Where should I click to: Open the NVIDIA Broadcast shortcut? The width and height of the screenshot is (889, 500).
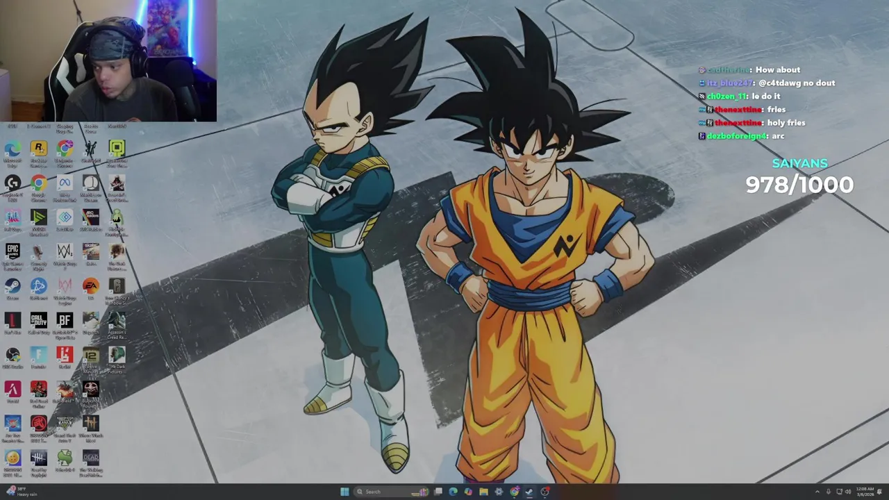point(38,222)
